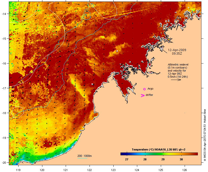Screen dimensions: 208x172
Task: Click the Argo float marker near 119°E
Action: [x=15, y=10]
